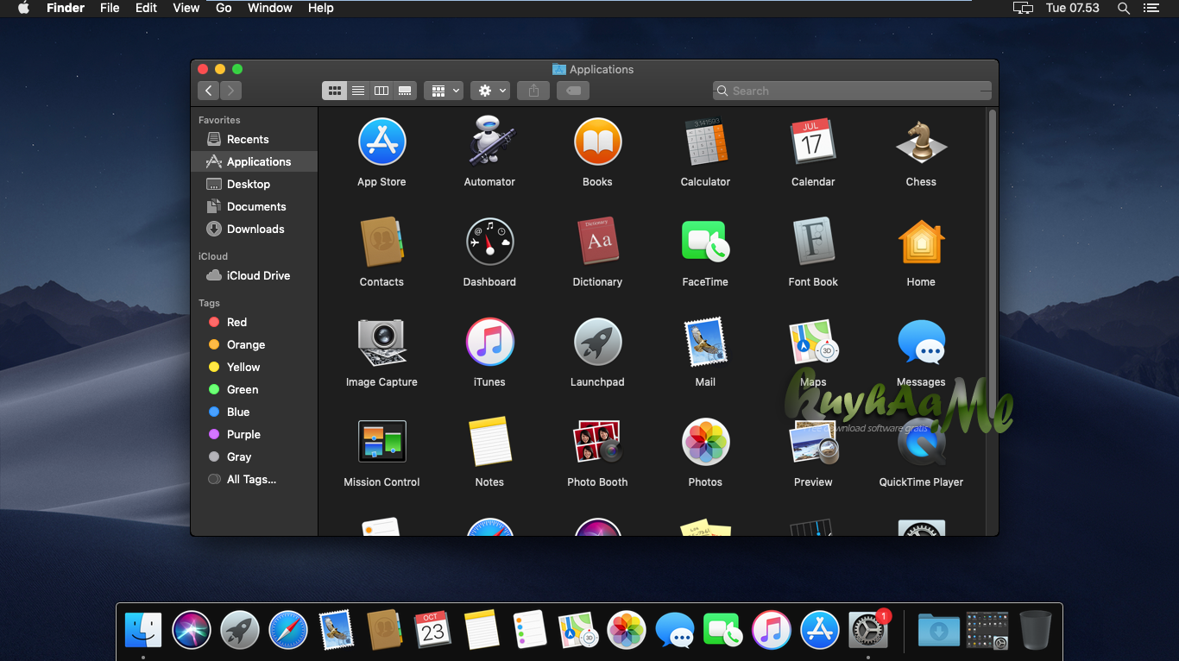Open the Apple menu
The width and height of the screenshot is (1179, 661).
click(x=23, y=8)
